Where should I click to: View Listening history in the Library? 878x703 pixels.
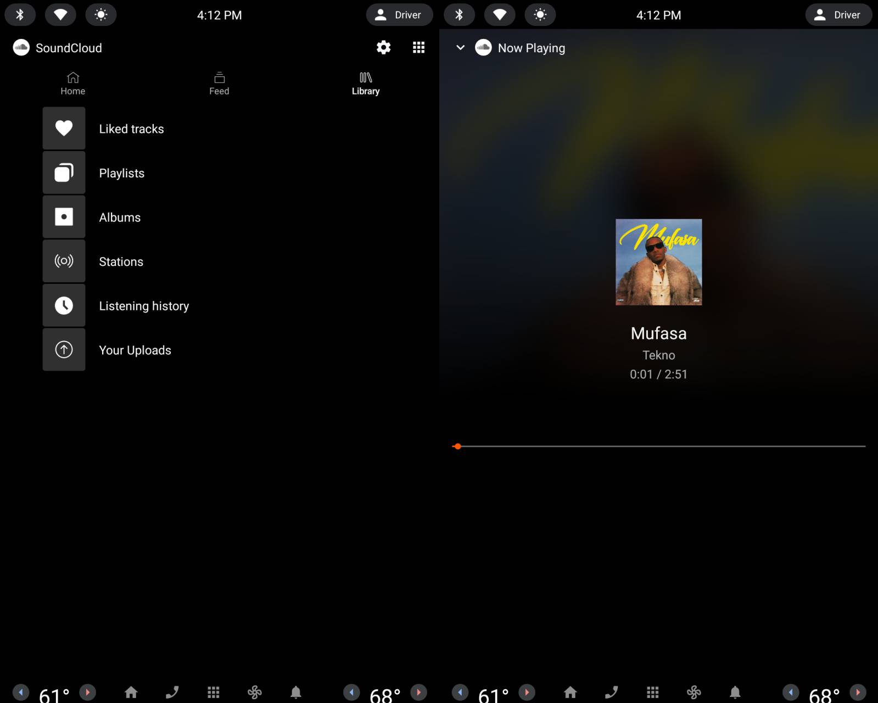coord(220,305)
